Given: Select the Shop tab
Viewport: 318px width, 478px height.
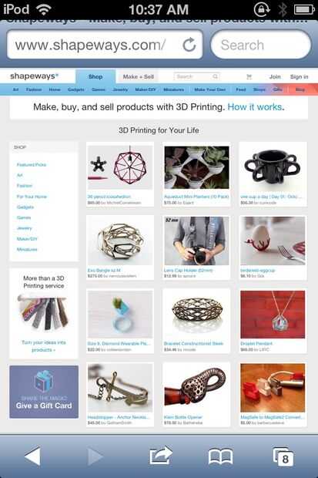Looking at the screenshot, I should click(x=95, y=76).
